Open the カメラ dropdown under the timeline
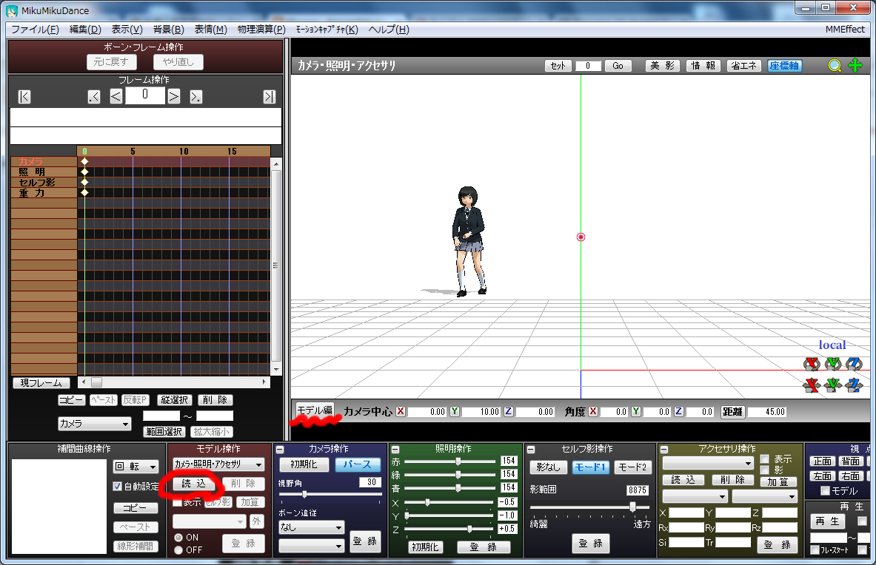 (95, 424)
